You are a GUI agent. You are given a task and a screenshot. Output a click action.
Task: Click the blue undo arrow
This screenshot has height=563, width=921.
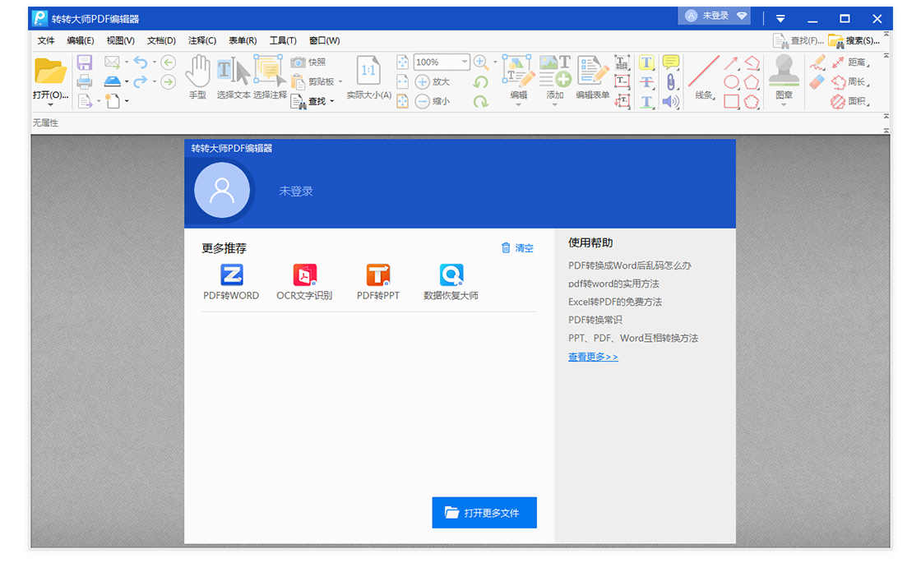pos(141,62)
